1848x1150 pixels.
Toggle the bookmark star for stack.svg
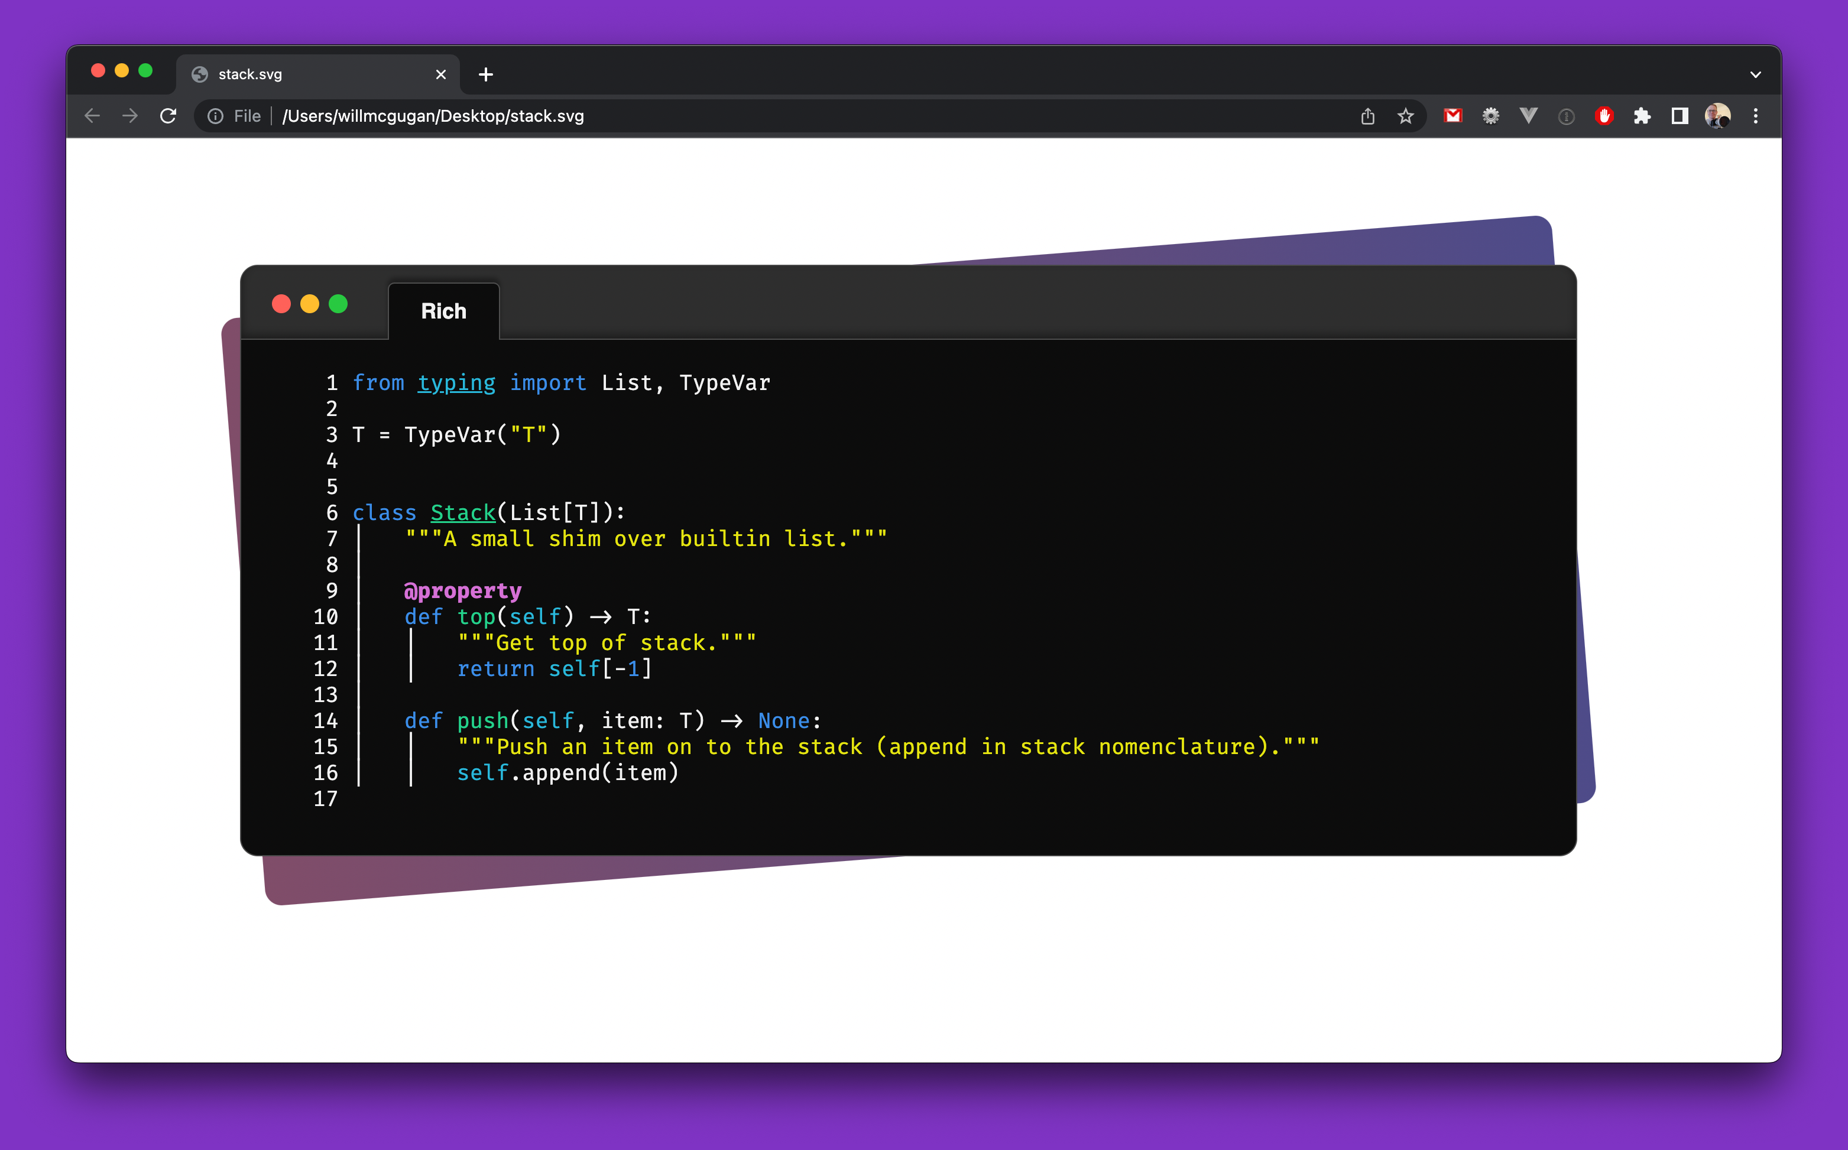pos(1405,116)
